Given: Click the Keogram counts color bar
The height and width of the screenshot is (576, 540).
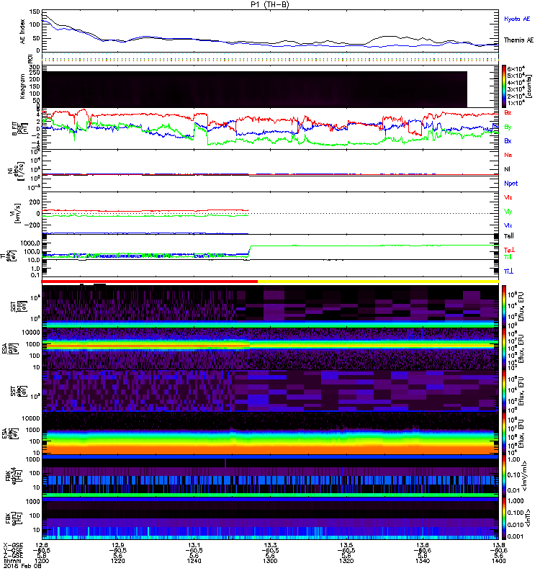Looking at the screenshot, I should (505, 86).
